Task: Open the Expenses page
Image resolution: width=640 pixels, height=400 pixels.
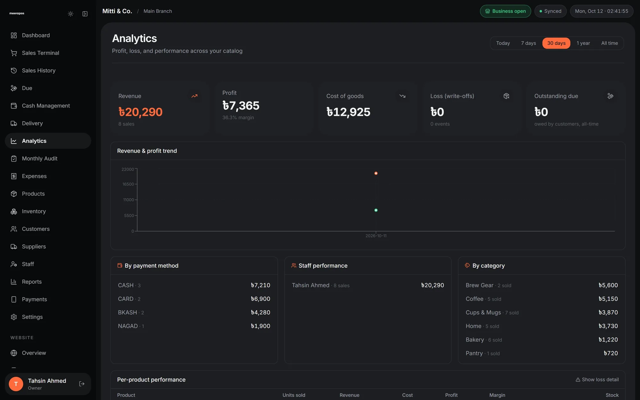Action: click(x=48, y=176)
